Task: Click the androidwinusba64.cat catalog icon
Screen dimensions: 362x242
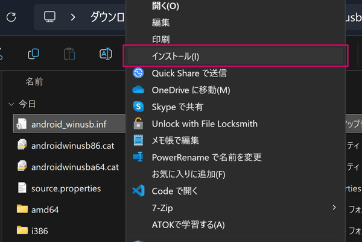Action: click(22, 166)
